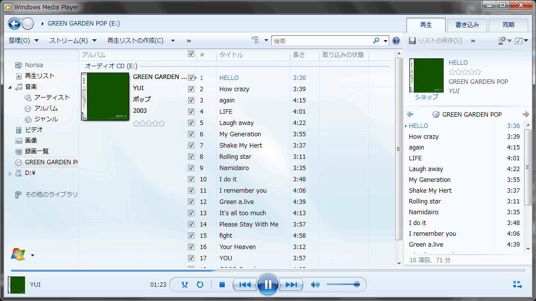Open help via the question mark icon
The image size is (536, 301).
[396, 41]
